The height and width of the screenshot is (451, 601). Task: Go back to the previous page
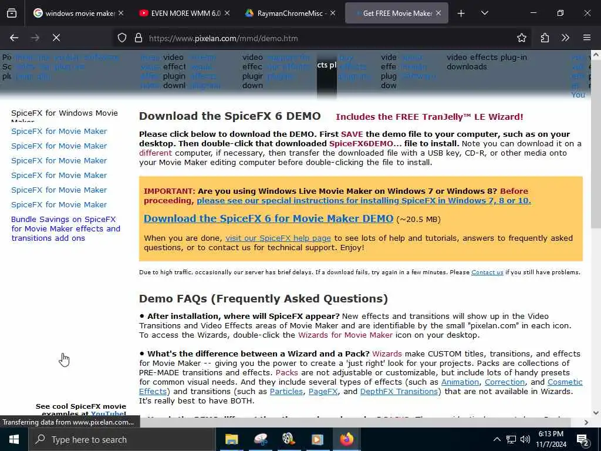point(14,38)
